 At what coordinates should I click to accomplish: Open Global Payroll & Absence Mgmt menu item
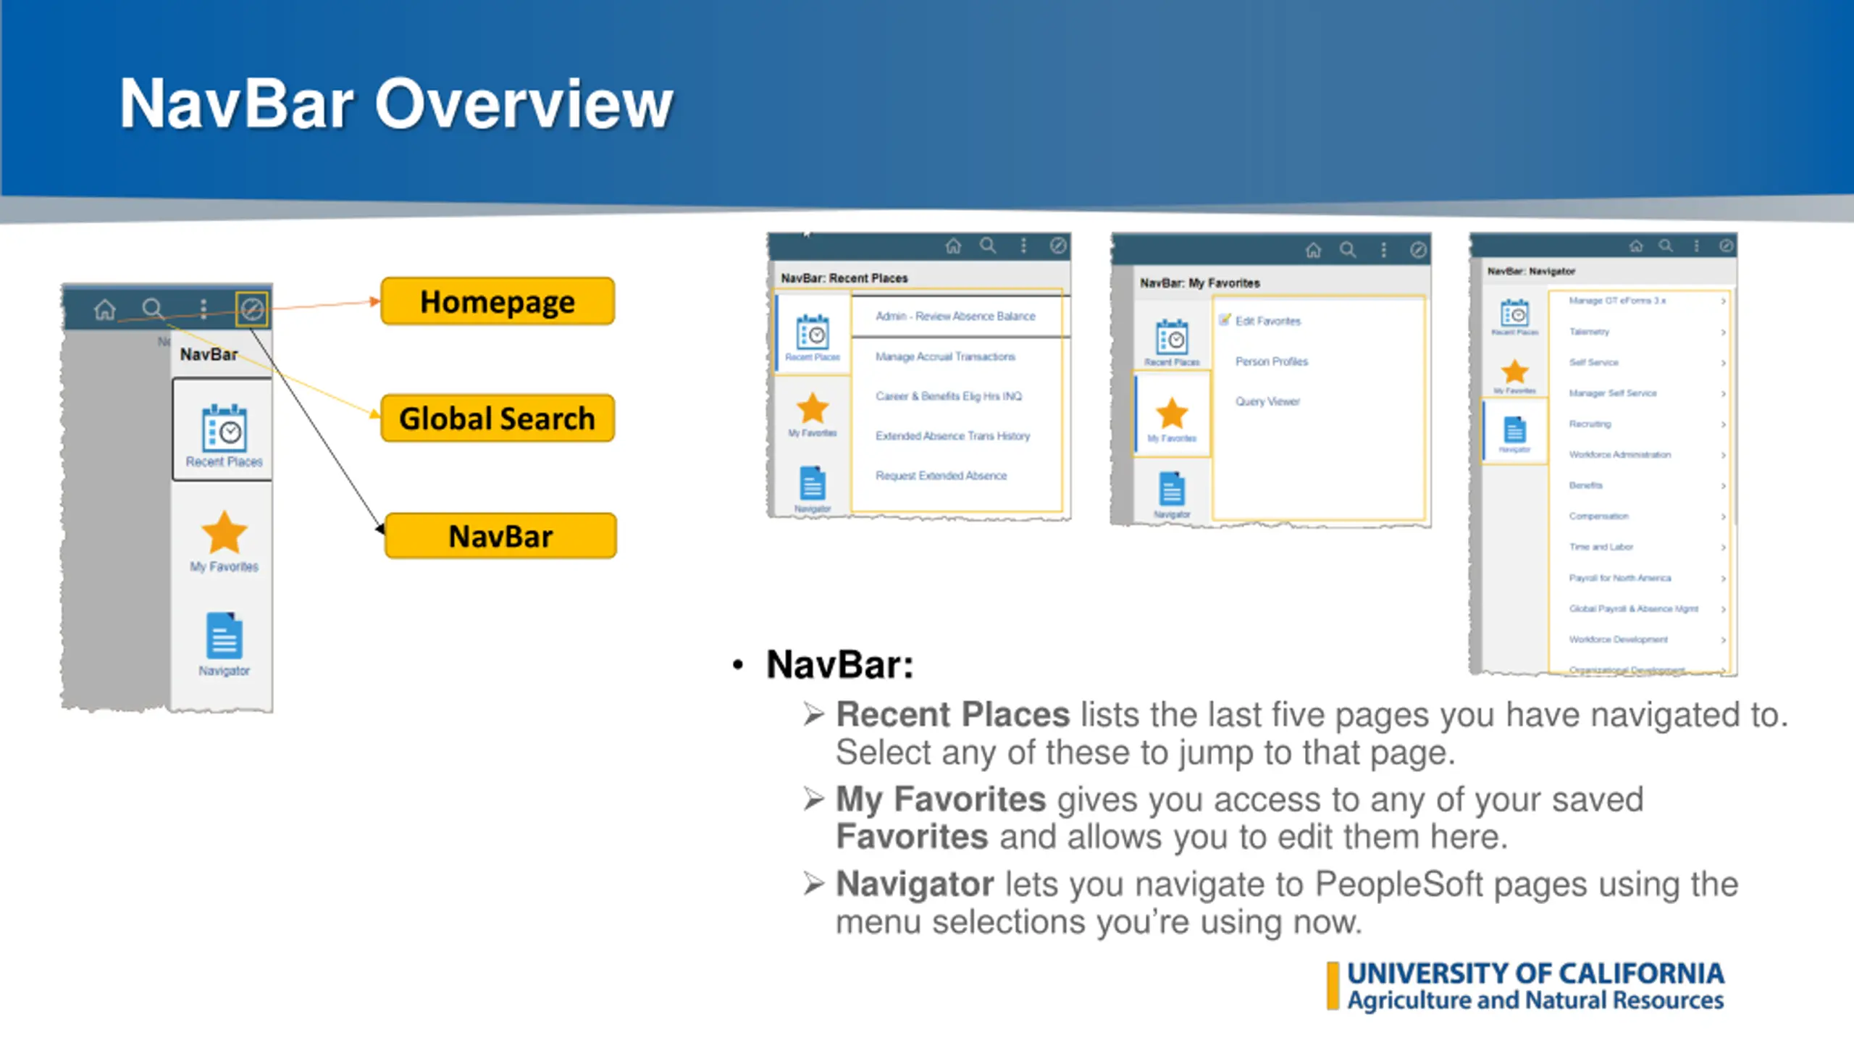1633,609
